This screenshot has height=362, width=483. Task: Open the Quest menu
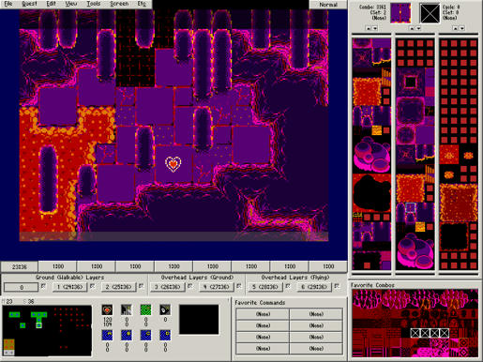coord(29,4)
